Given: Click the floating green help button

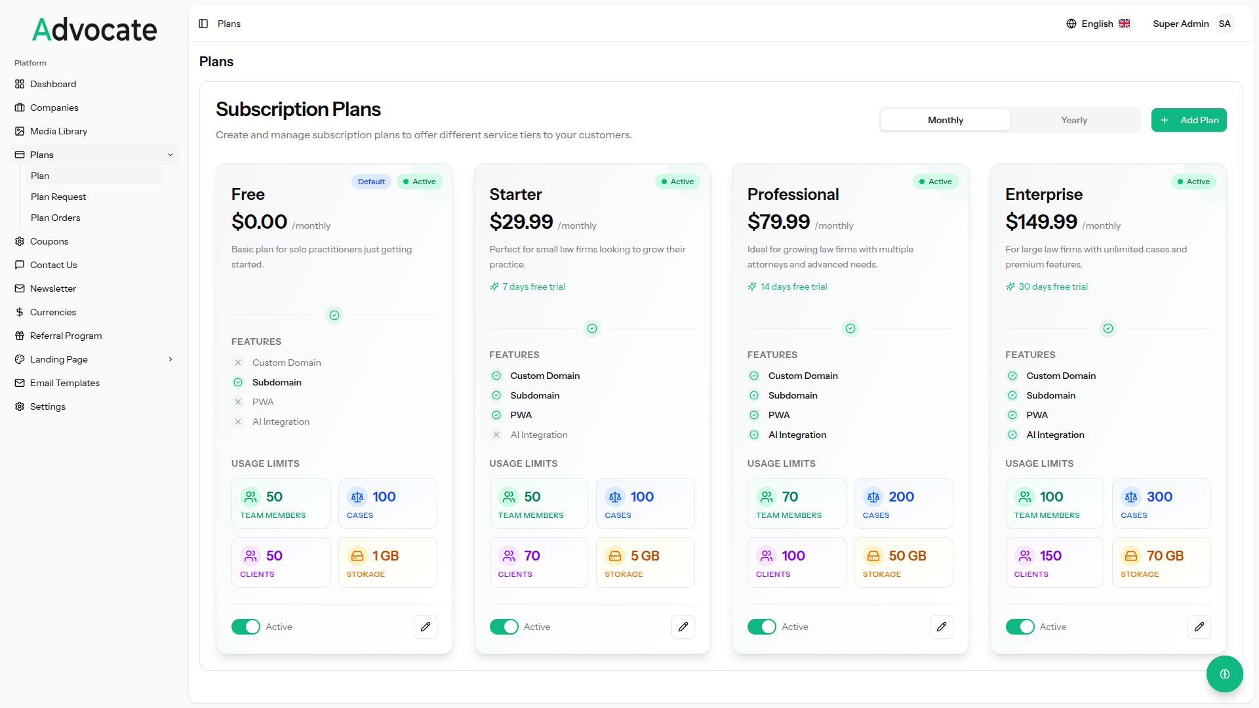Looking at the screenshot, I should [1224, 674].
